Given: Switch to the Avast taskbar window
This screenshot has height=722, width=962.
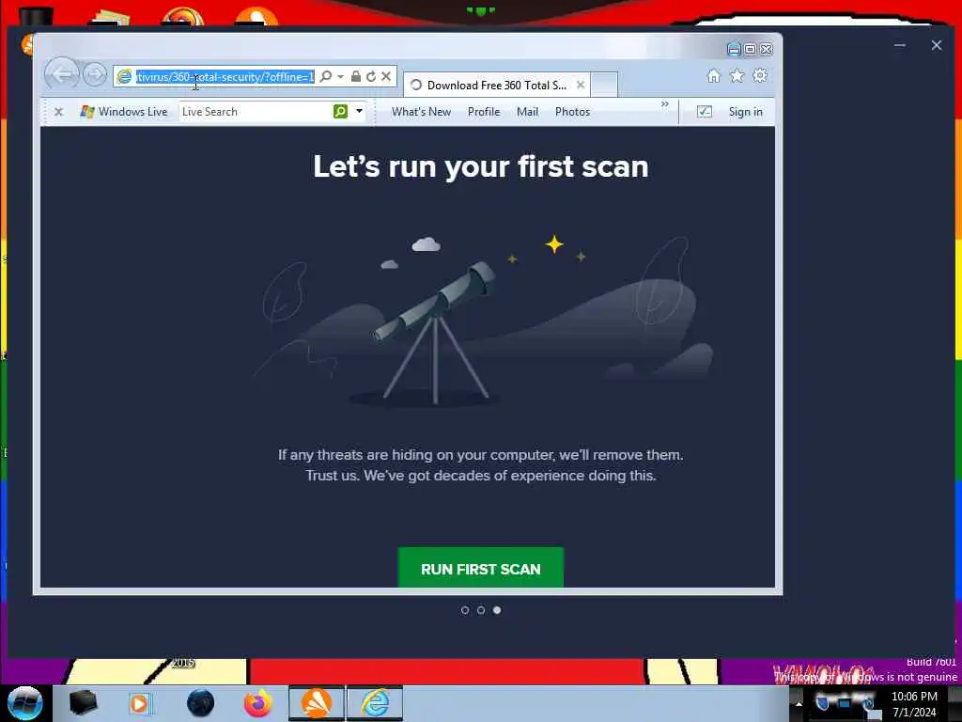Looking at the screenshot, I should pos(317,703).
